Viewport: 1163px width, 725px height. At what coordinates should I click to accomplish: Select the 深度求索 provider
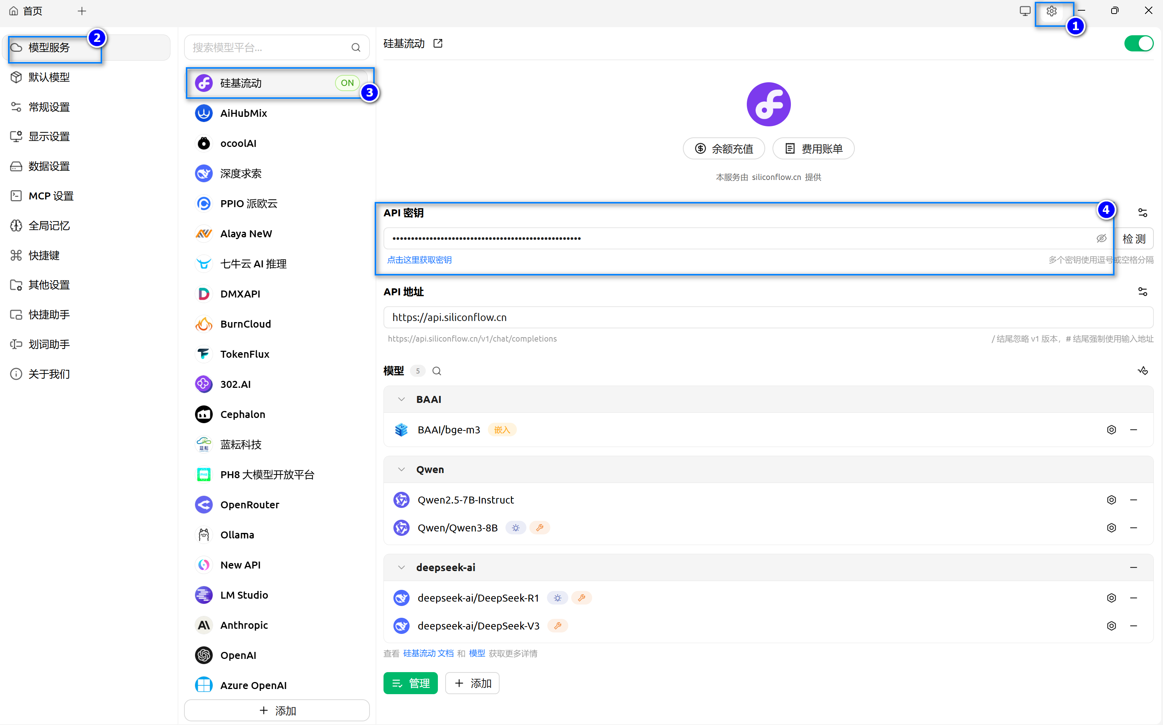point(277,174)
